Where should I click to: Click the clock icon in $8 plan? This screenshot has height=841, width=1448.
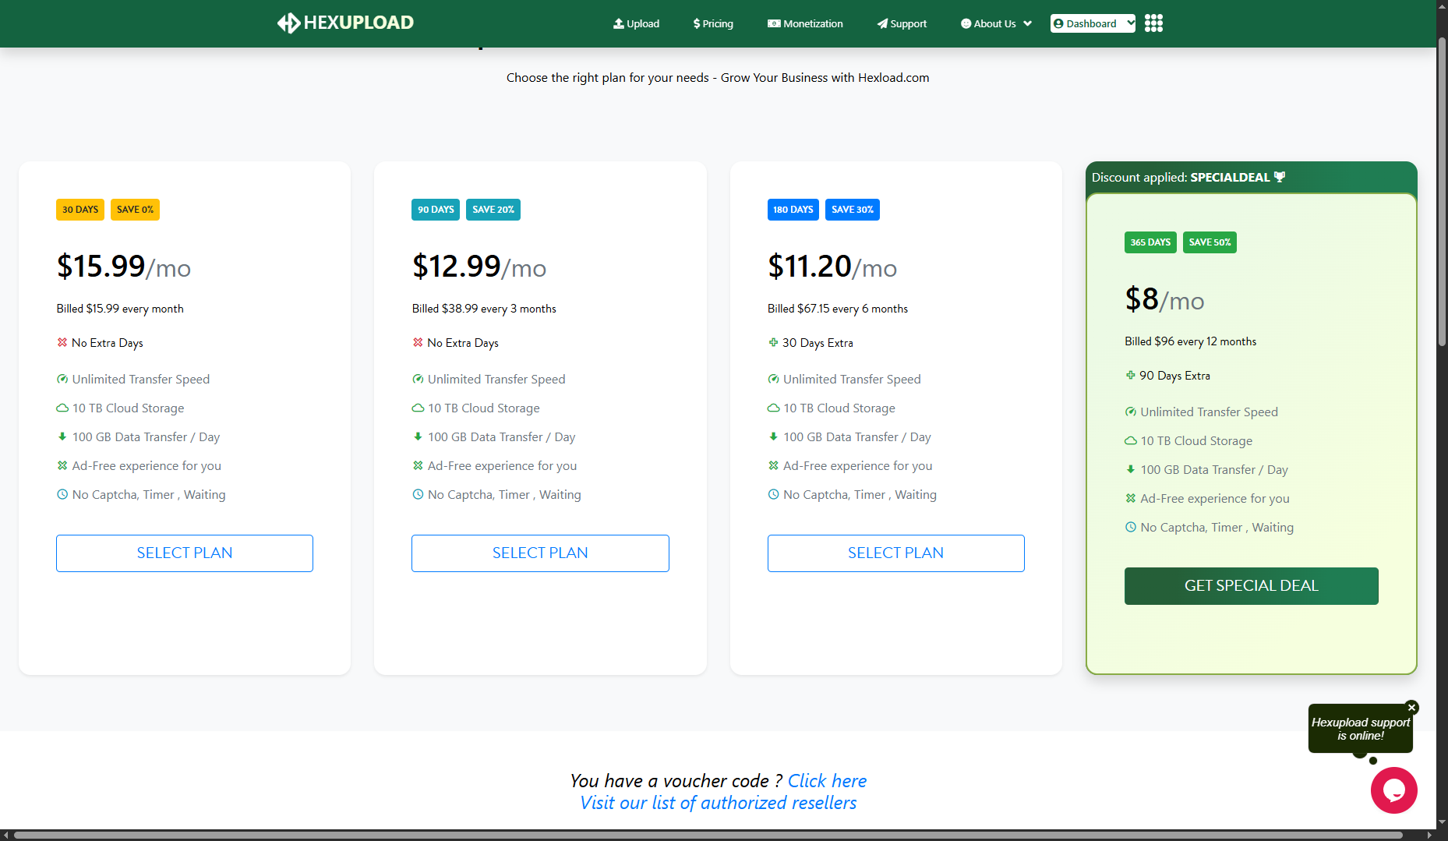(x=1130, y=527)
